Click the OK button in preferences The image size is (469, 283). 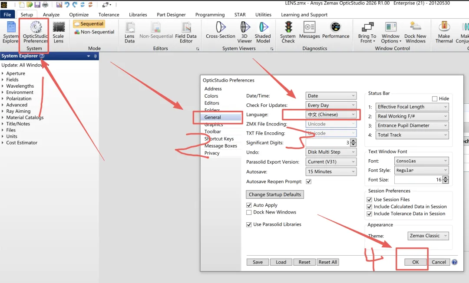pos(416,262)
